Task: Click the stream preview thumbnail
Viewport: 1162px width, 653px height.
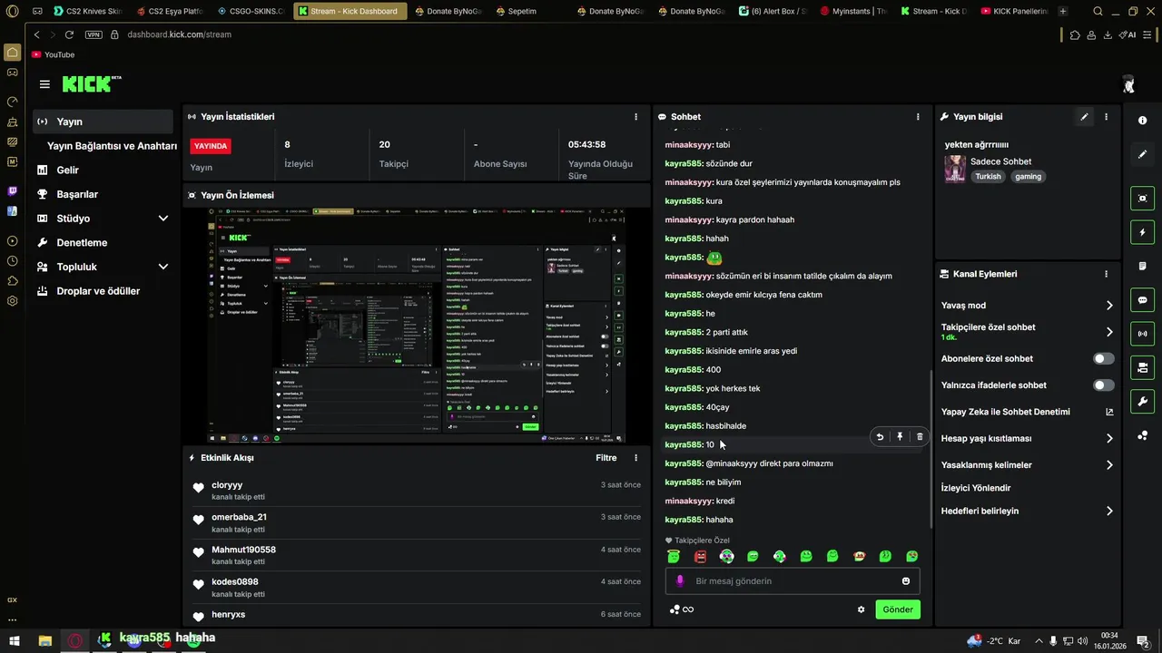Action: (417, 326)
